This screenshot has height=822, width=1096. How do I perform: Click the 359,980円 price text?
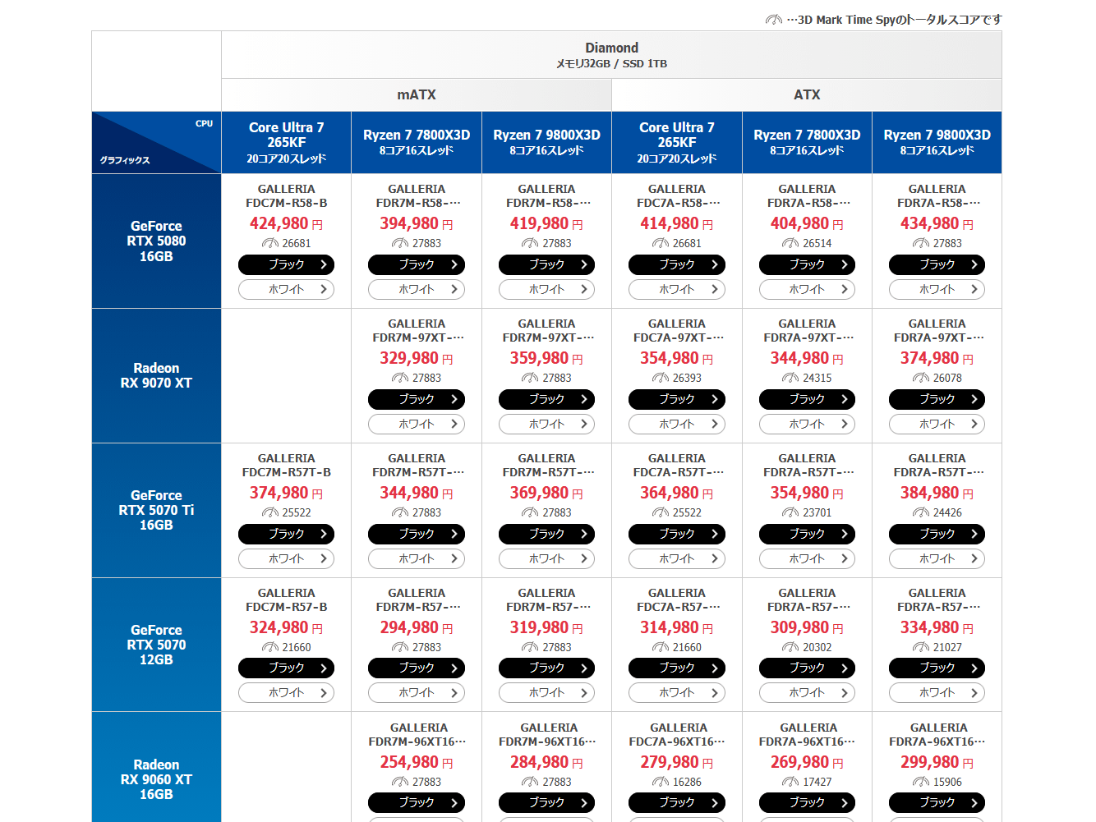[x=539, y=358]
